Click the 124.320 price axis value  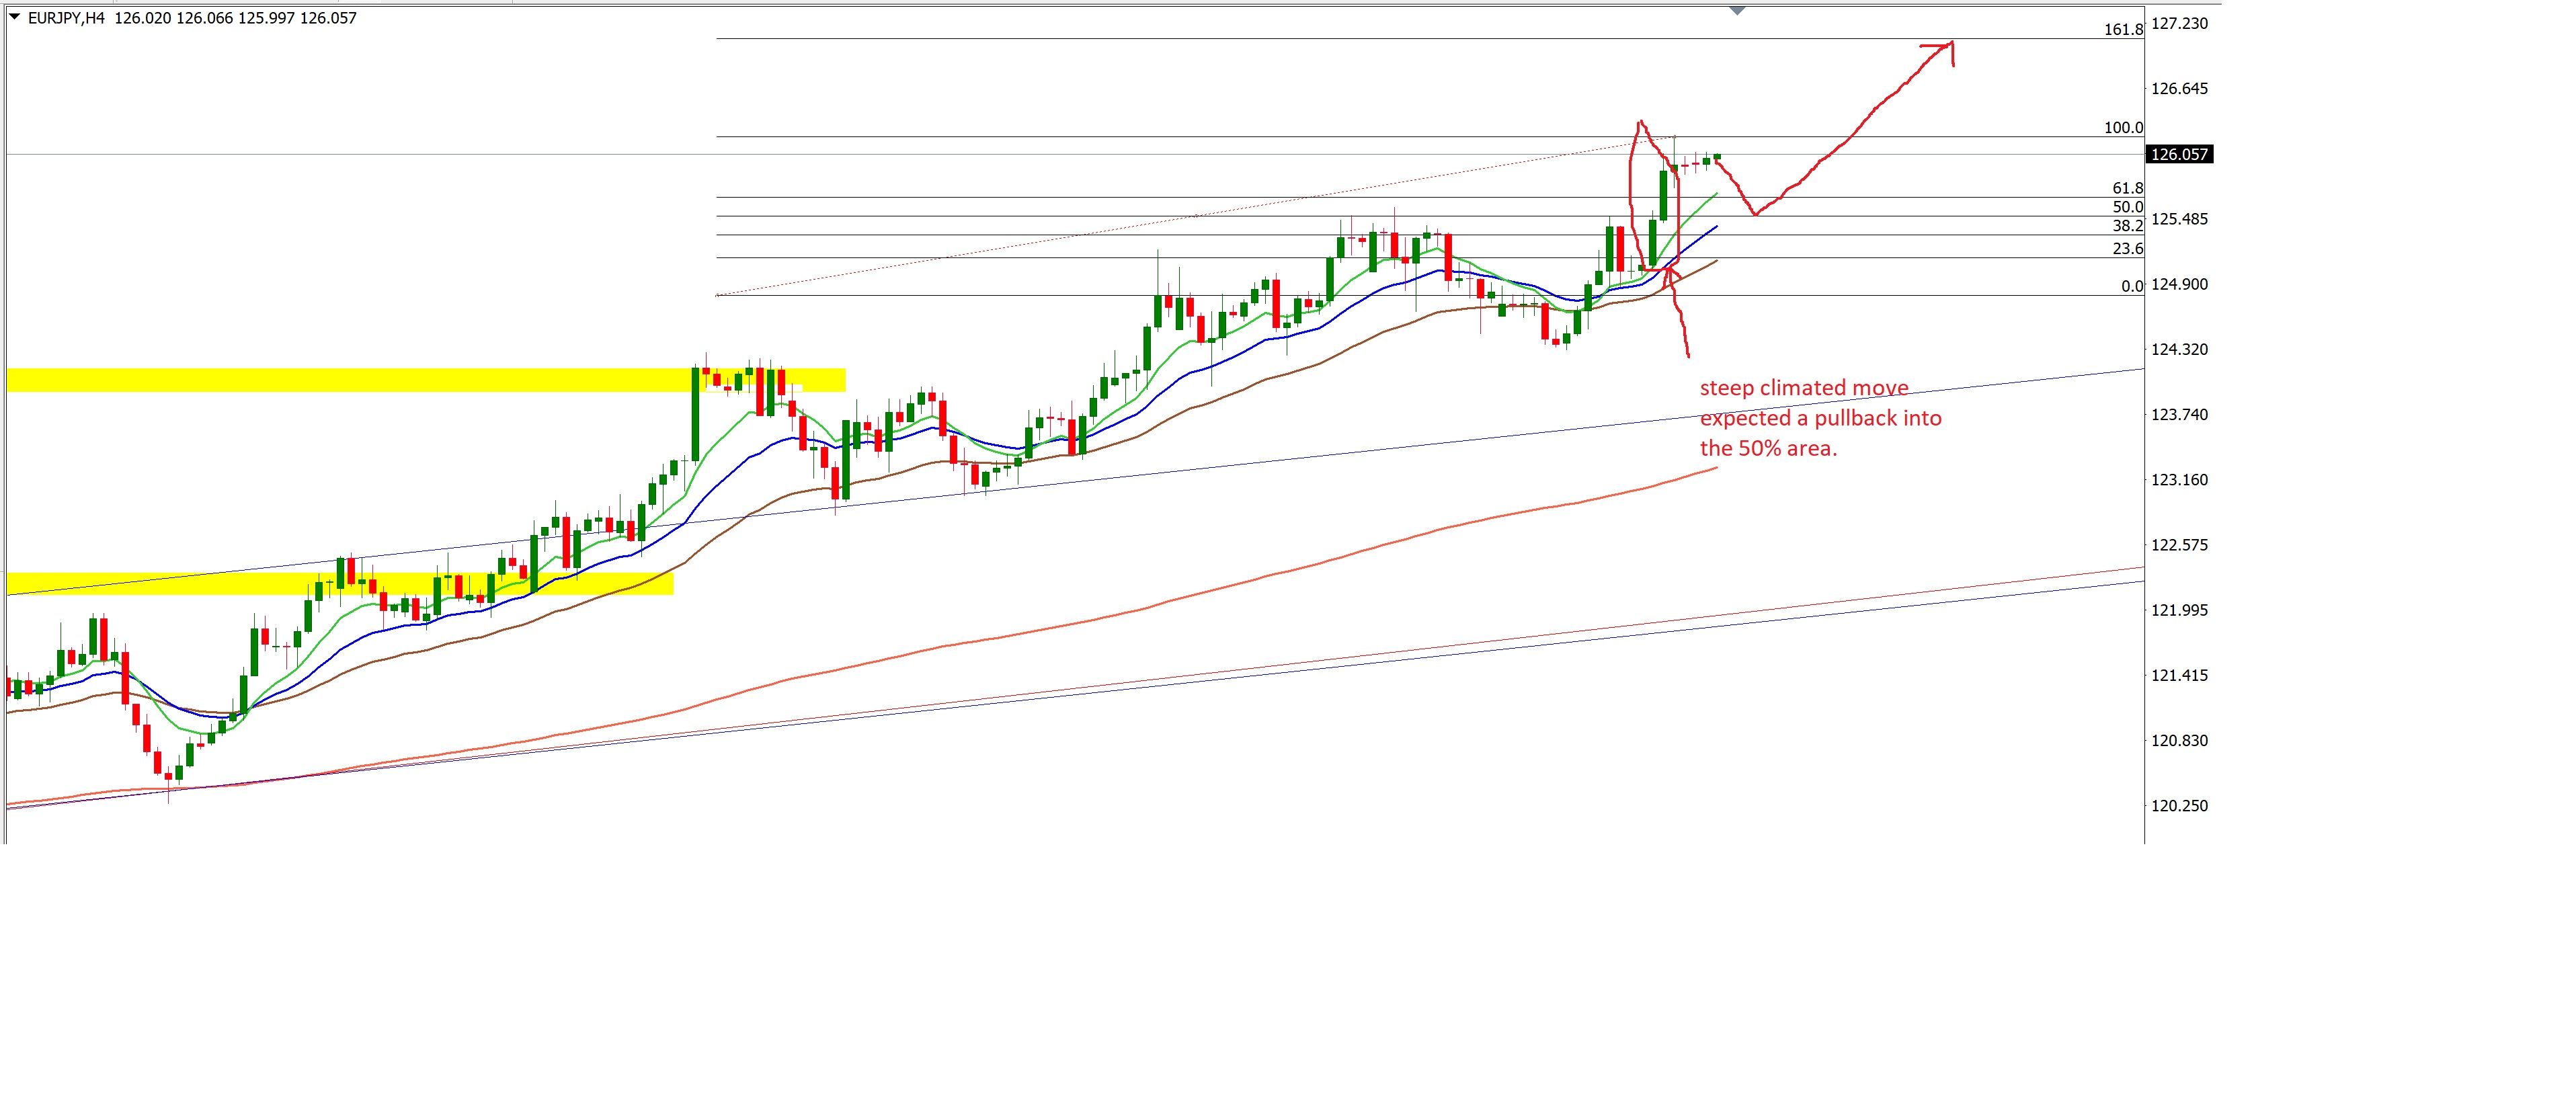click(2179, 350)
